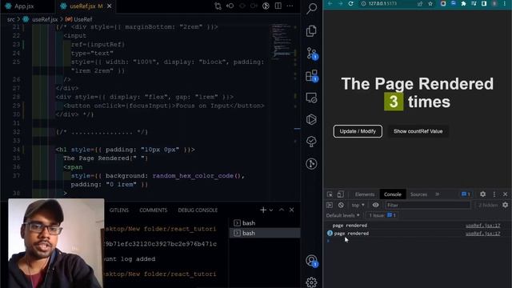
Task: Click the src breadcrumb segment
Action: click(11, 19)
